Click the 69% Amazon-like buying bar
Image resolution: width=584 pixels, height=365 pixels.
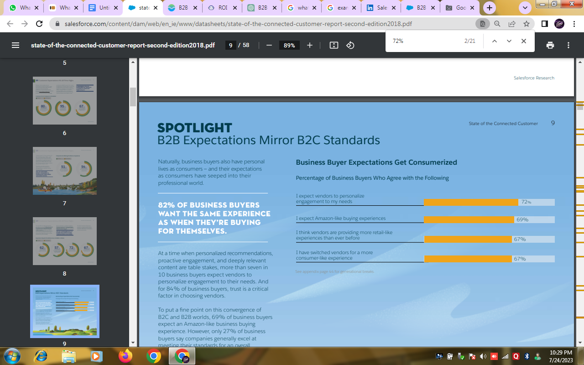[469, 219]
